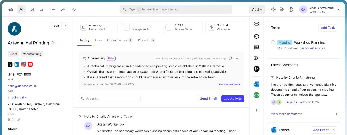Open the bar chart pipeline icon
This screenshot has width=347, height=135.
[x=42, y=9]
